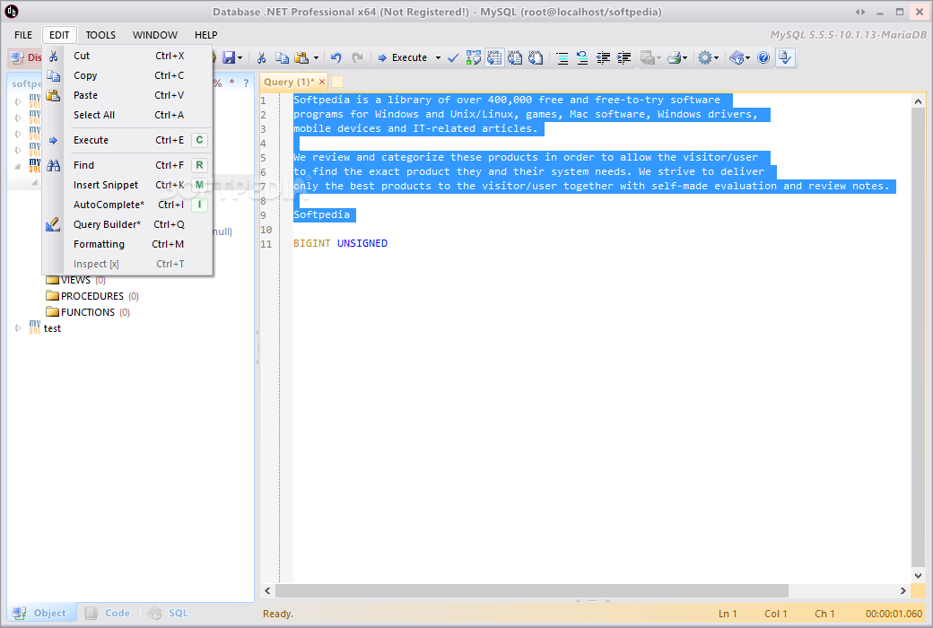Click the scissors Cut icon in the toolbar
Viewport: 933px width, 628px height.
(x=261, y=57)
